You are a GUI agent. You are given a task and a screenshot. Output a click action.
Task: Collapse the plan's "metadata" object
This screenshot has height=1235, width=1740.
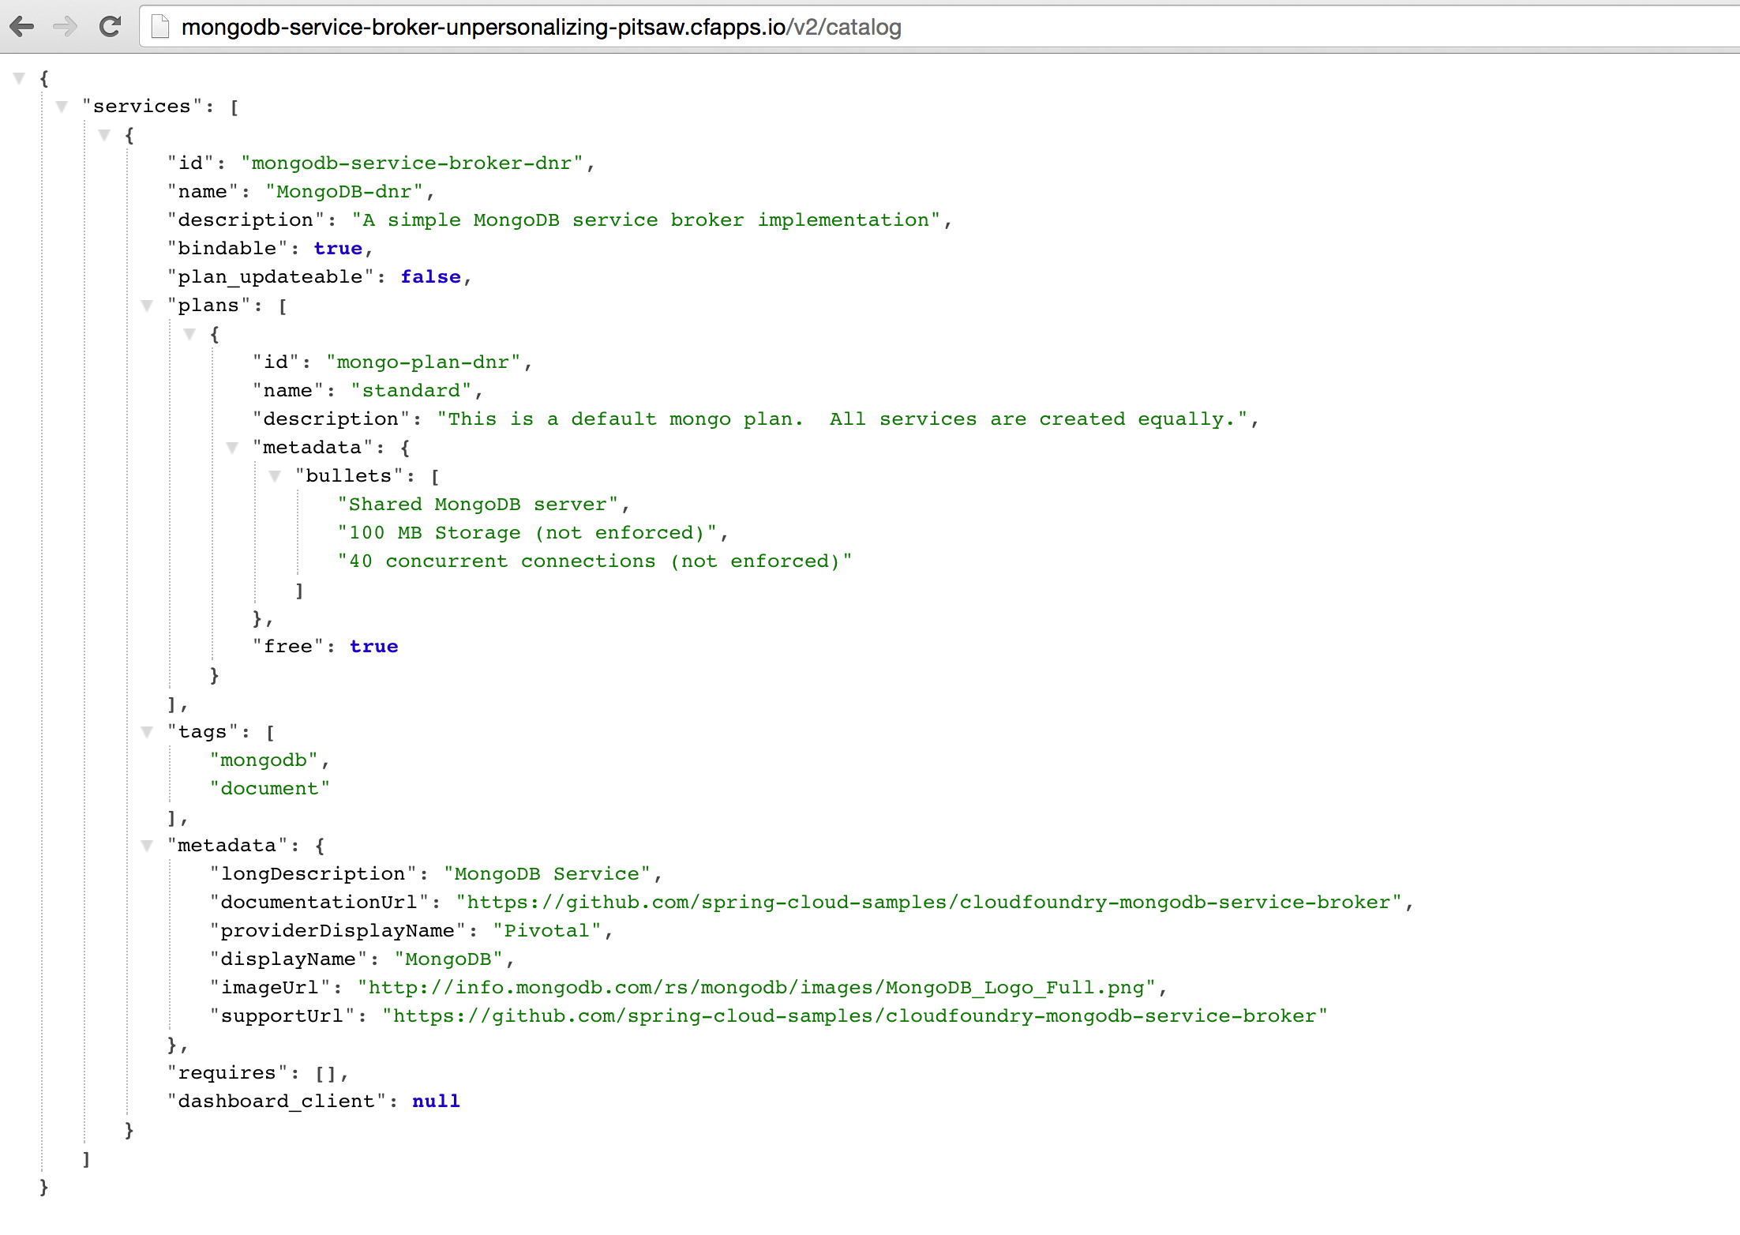[232, 448]
